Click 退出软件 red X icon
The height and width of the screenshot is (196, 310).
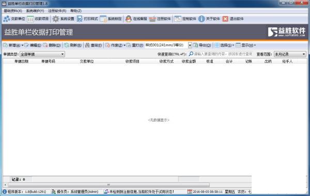225,19
